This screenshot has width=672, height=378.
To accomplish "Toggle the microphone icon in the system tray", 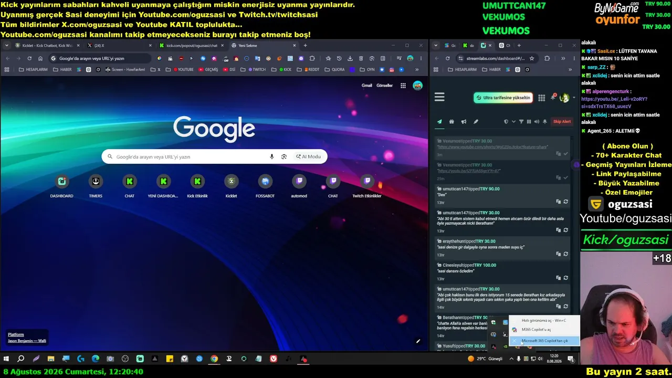I will pos(519,359).
